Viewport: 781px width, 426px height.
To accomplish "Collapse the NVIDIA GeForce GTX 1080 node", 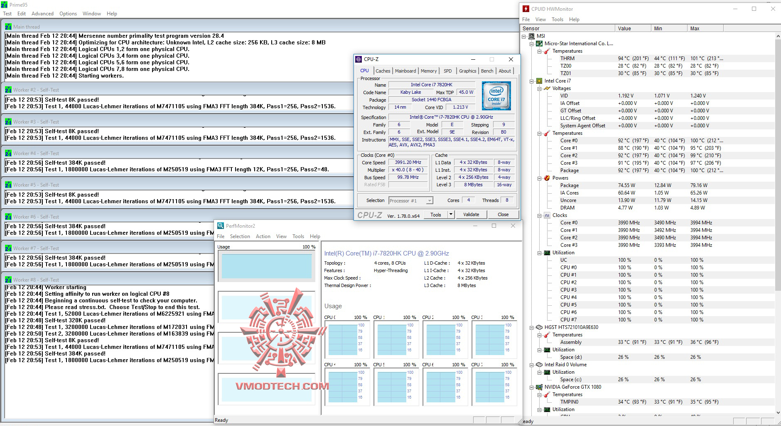I will tap(532, 387).
